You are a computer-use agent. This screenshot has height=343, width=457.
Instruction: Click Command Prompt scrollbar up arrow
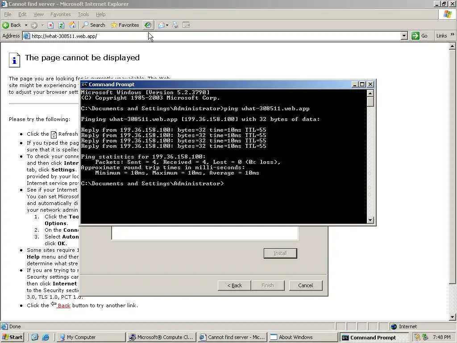tap(370, 93)
